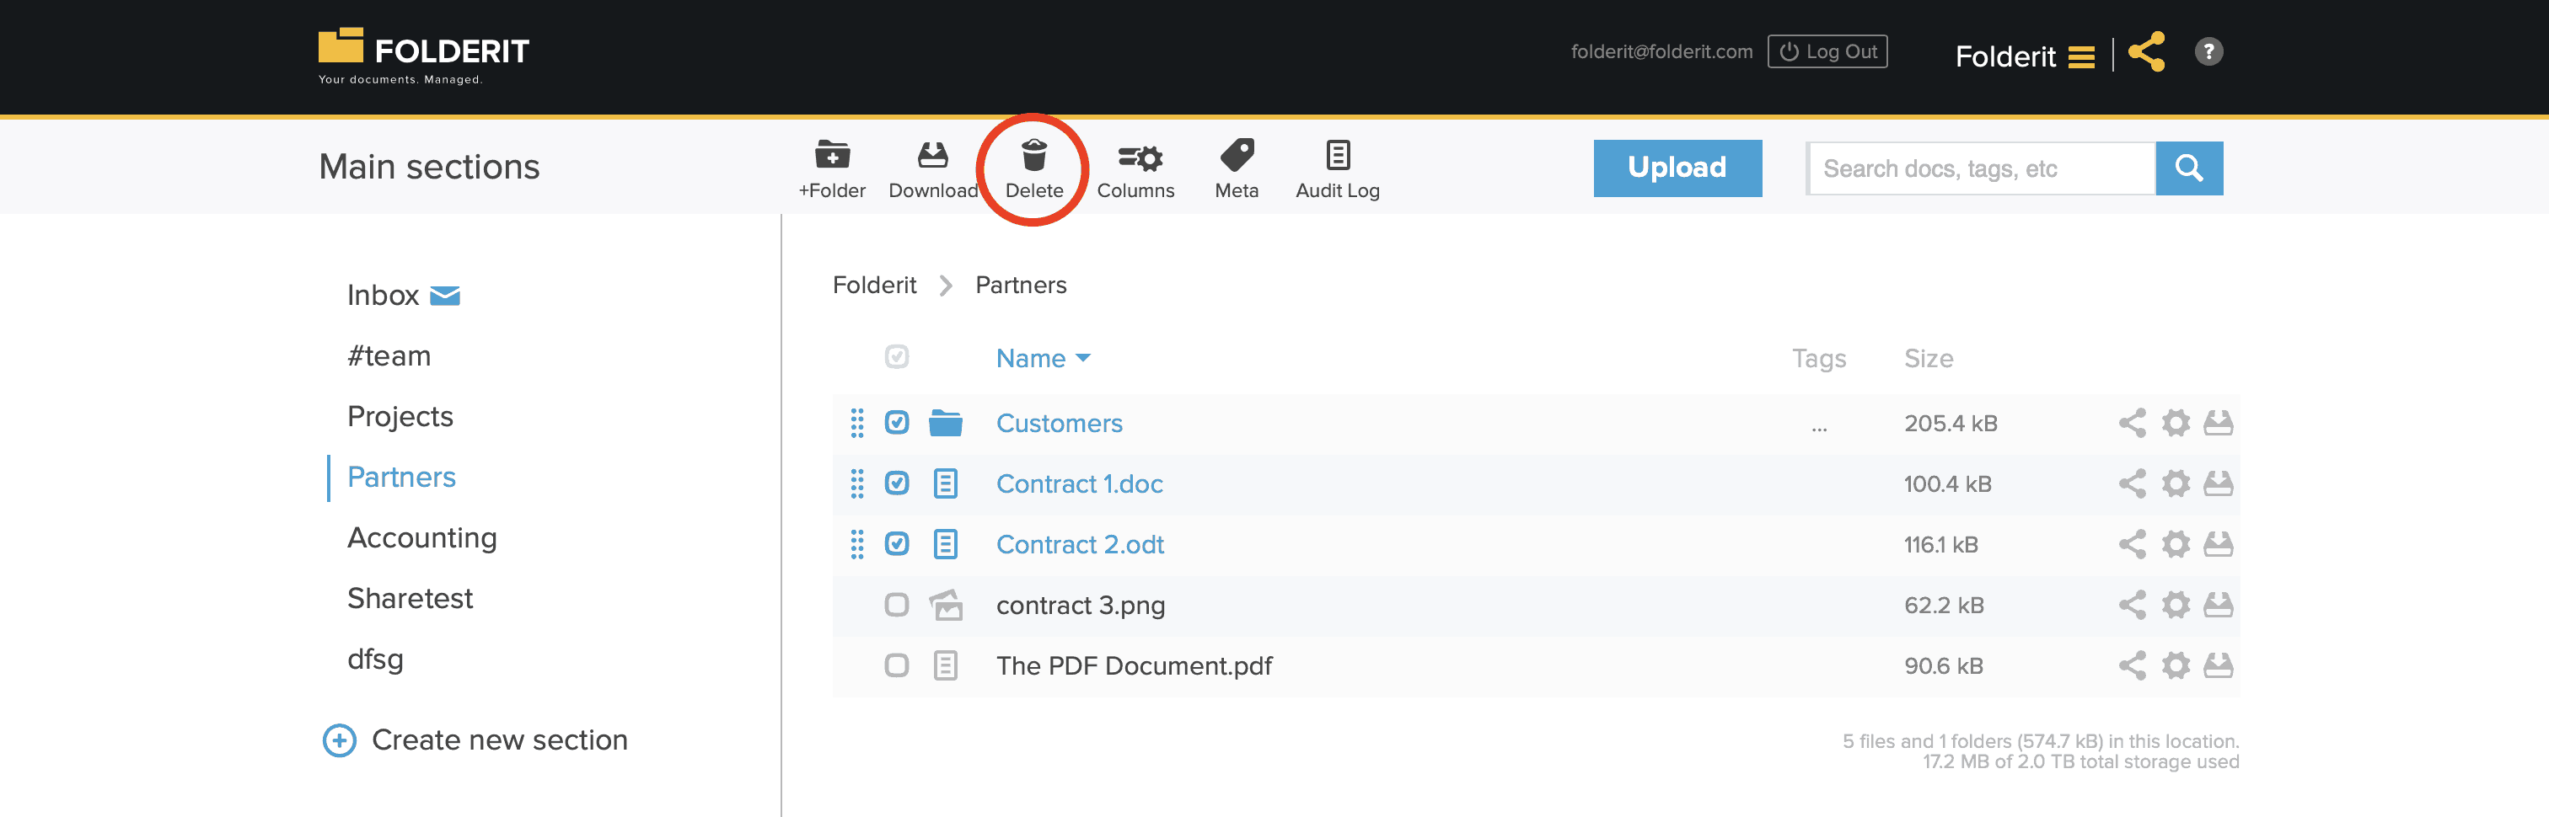Share contract 3.png via row icon
This screenshot has width=2549, height=817.
pyautogui.click(x=2132, y=605)
